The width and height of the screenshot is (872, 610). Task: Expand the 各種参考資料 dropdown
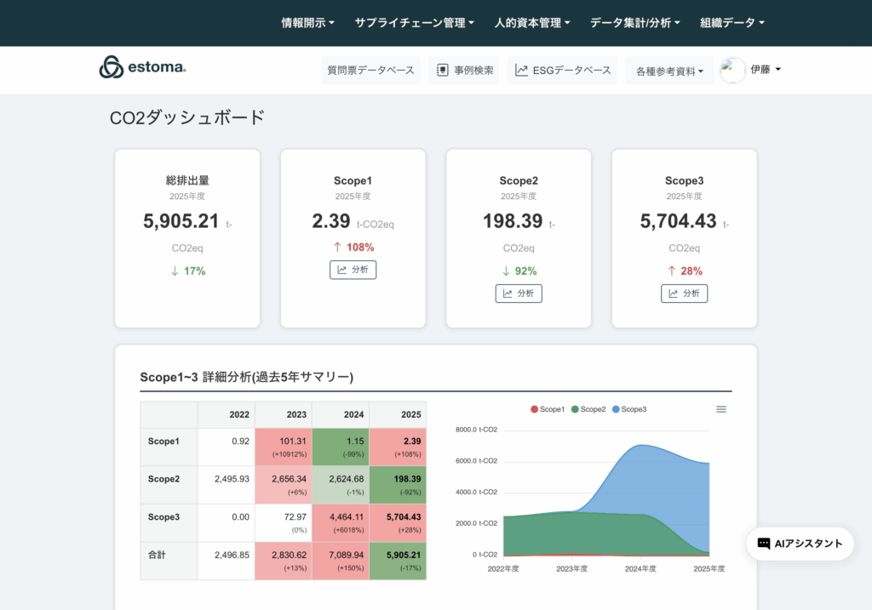point(669,71)
